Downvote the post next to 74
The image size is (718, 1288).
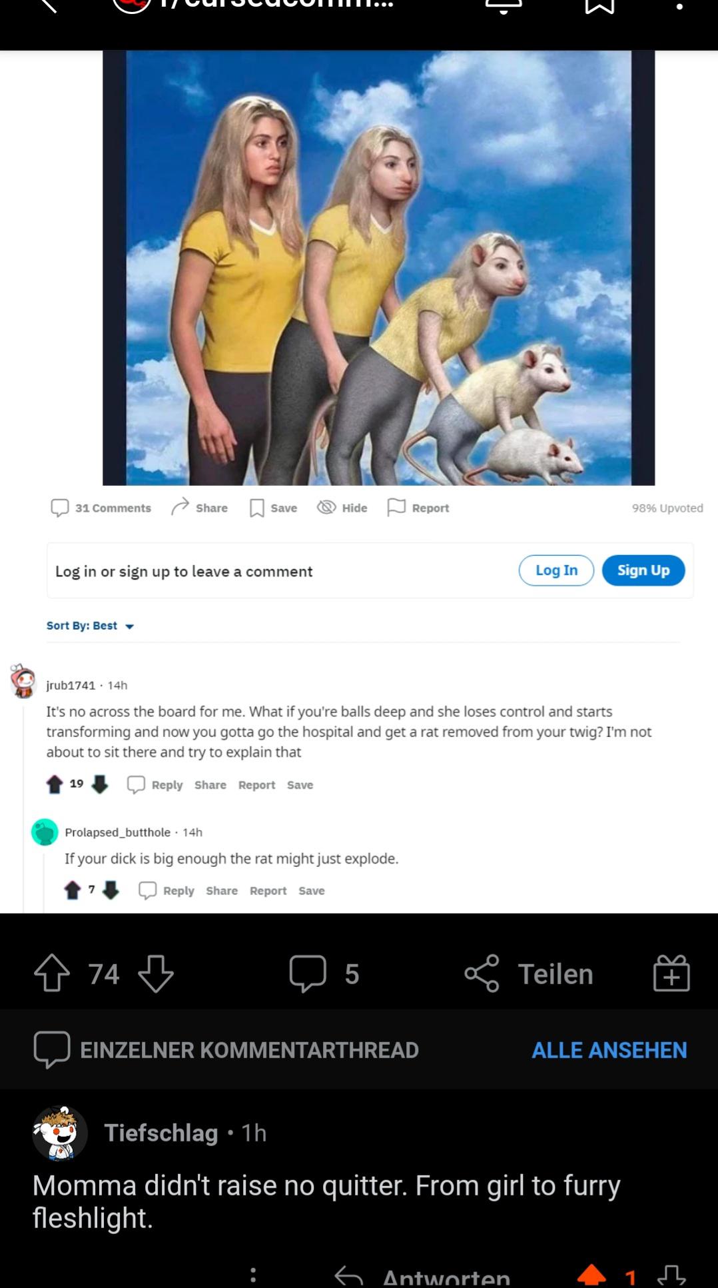[x=156, y=973]
